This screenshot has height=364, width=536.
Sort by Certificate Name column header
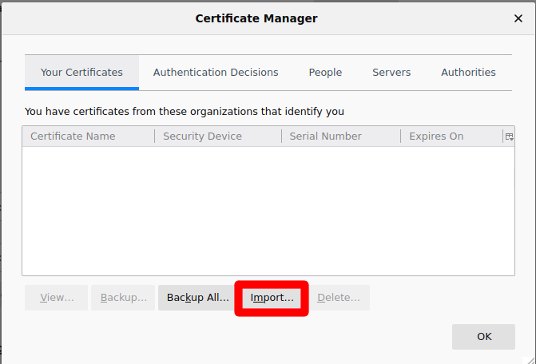(88, 136)
